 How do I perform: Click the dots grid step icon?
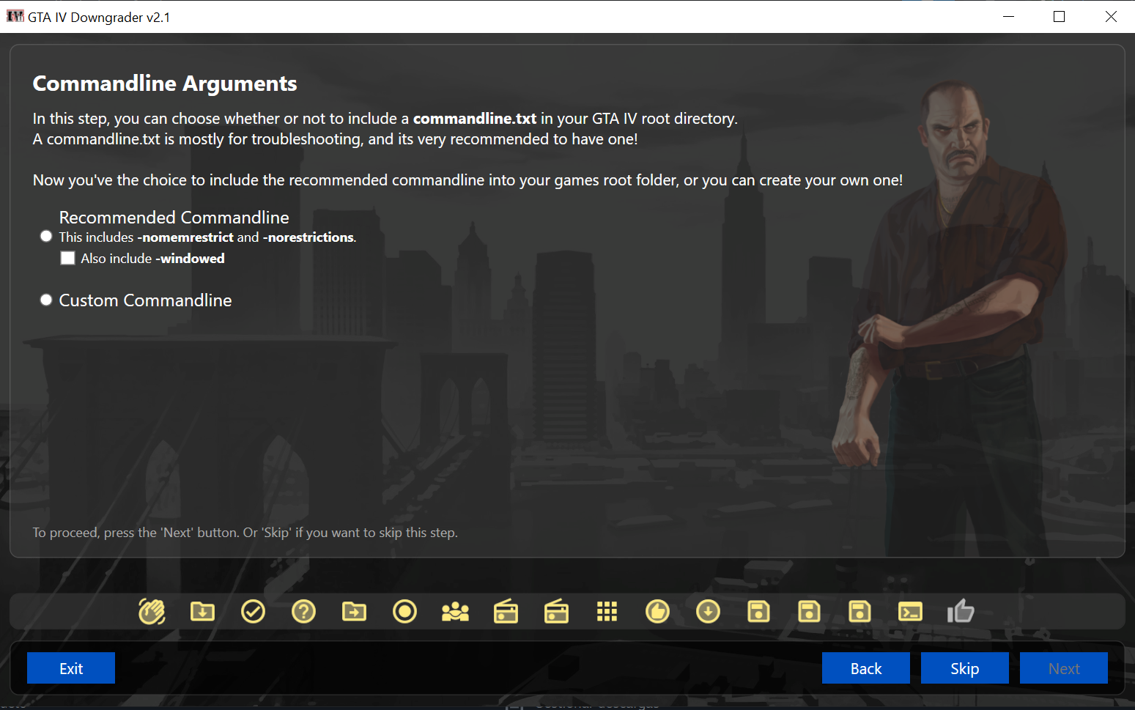click(607, 611)
